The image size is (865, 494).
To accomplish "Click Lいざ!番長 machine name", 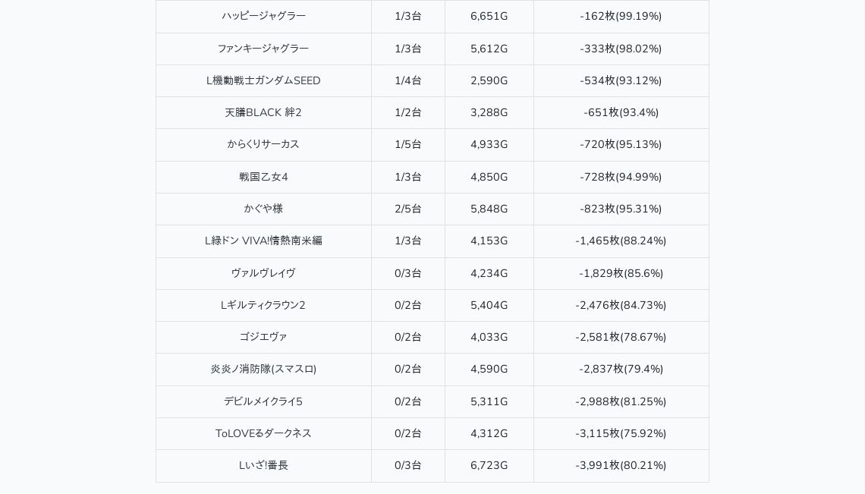I will click(263, 465).
